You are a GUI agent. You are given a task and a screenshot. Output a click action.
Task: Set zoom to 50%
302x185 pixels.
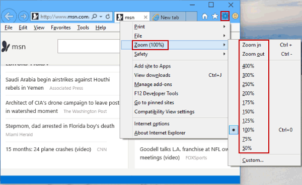[x=264, y=148]
